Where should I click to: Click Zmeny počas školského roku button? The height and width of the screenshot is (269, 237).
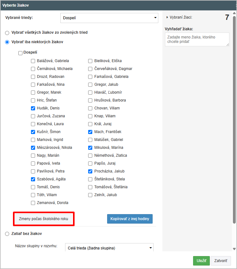[44, 219]
